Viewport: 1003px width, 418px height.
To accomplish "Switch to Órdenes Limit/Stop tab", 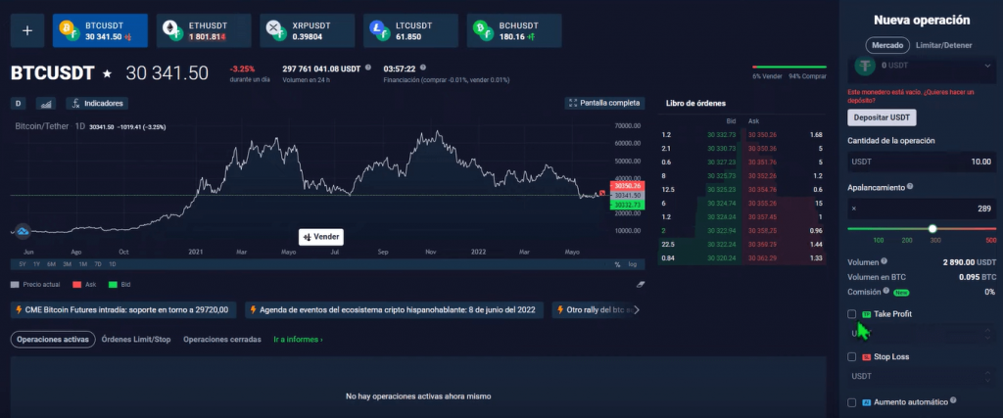I will point(136,340).
